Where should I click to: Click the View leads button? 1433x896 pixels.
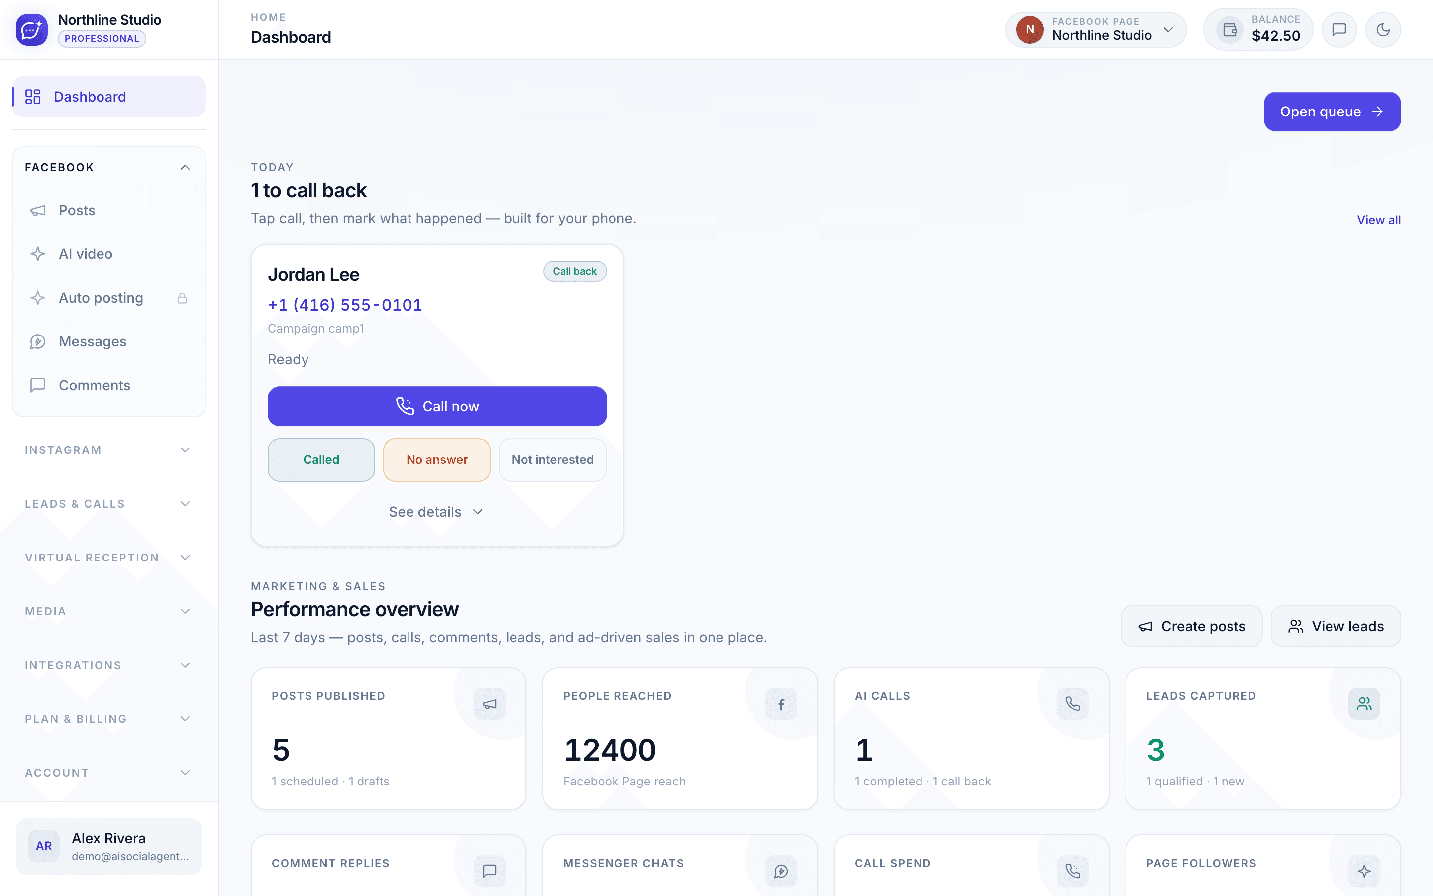[x=1336, y=626]
